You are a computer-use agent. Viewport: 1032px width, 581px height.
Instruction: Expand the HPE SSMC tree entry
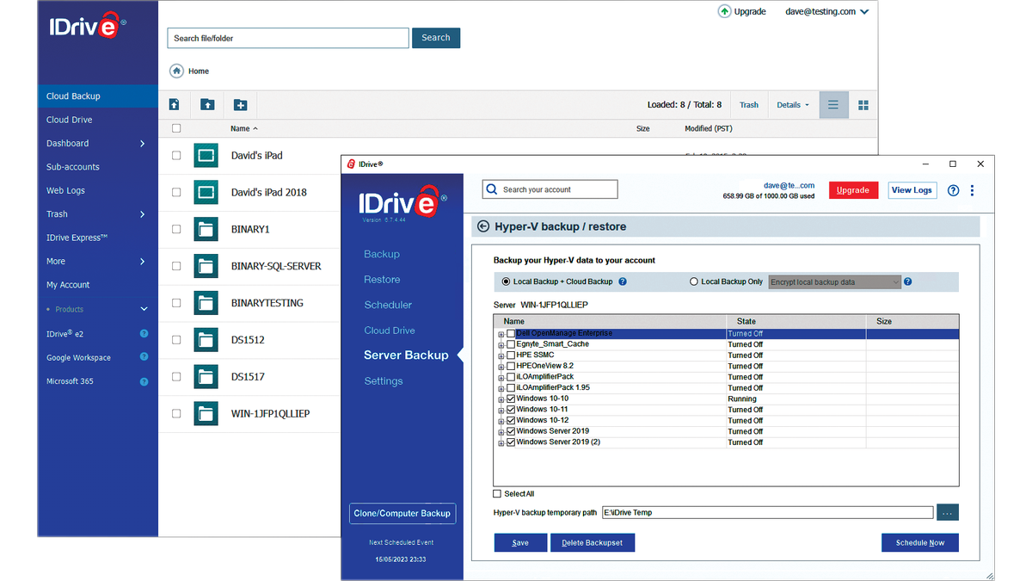tap(501, 355)
